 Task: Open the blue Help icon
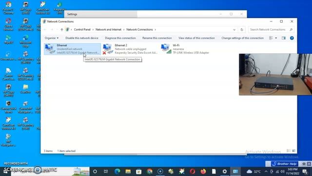[x=292, y=38]
